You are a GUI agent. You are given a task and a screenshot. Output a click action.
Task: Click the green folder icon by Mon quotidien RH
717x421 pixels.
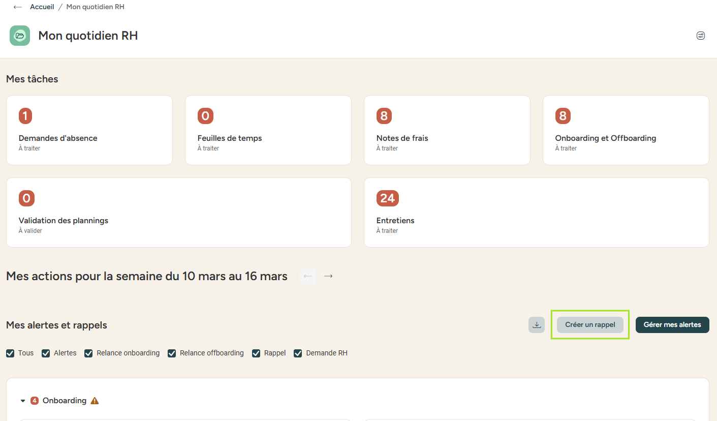point(20,36)
